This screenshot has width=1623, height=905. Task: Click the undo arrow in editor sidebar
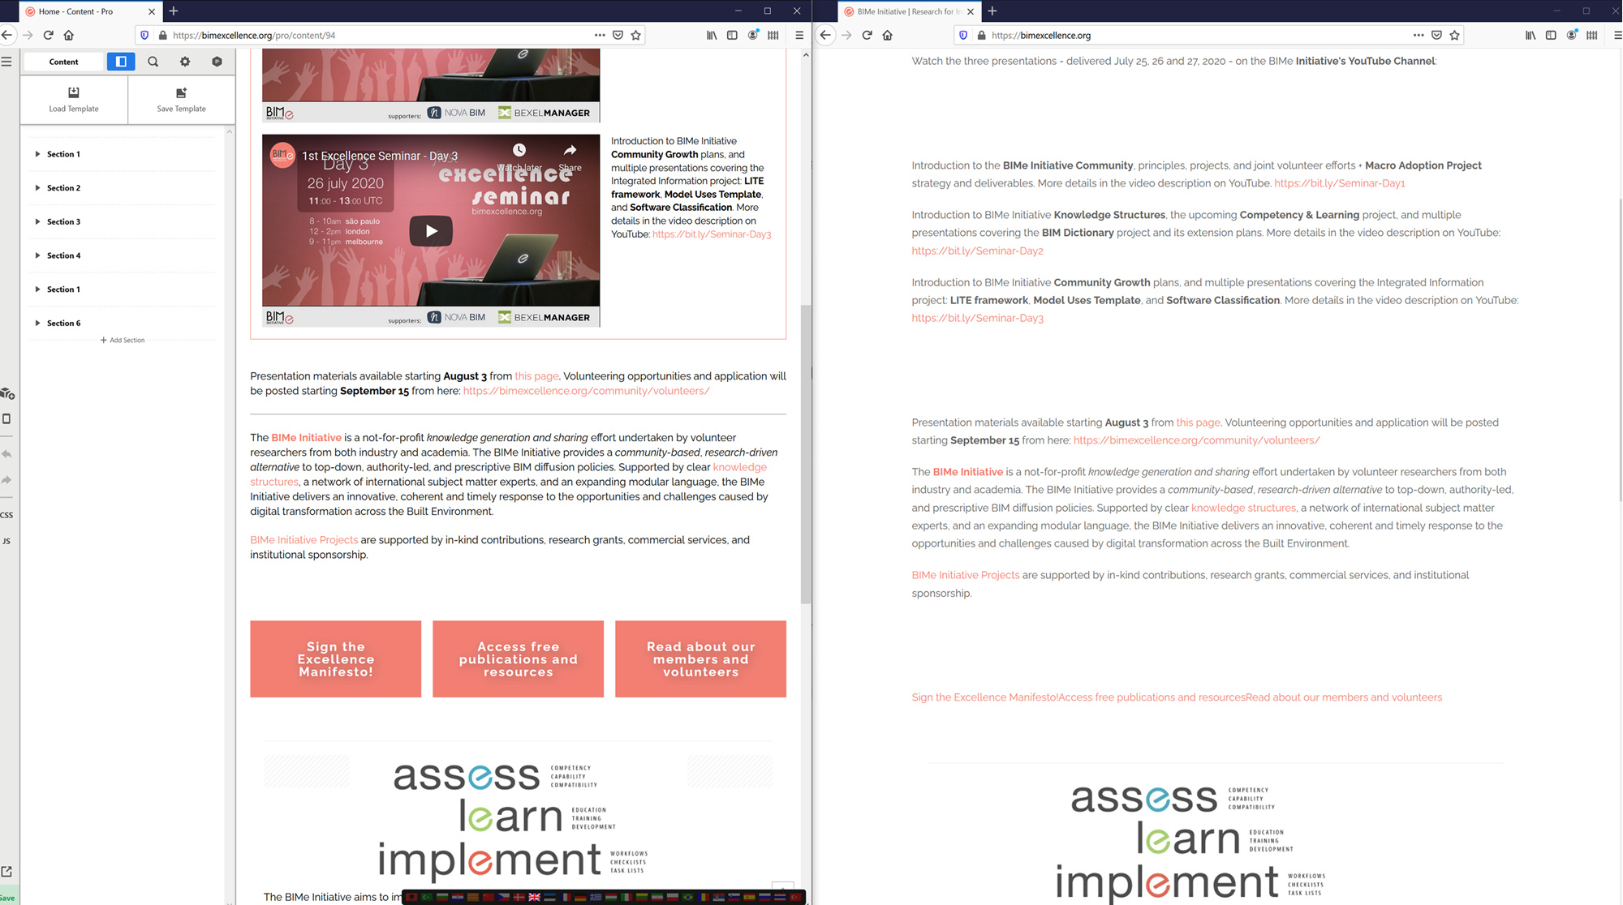tap(6, 454)
